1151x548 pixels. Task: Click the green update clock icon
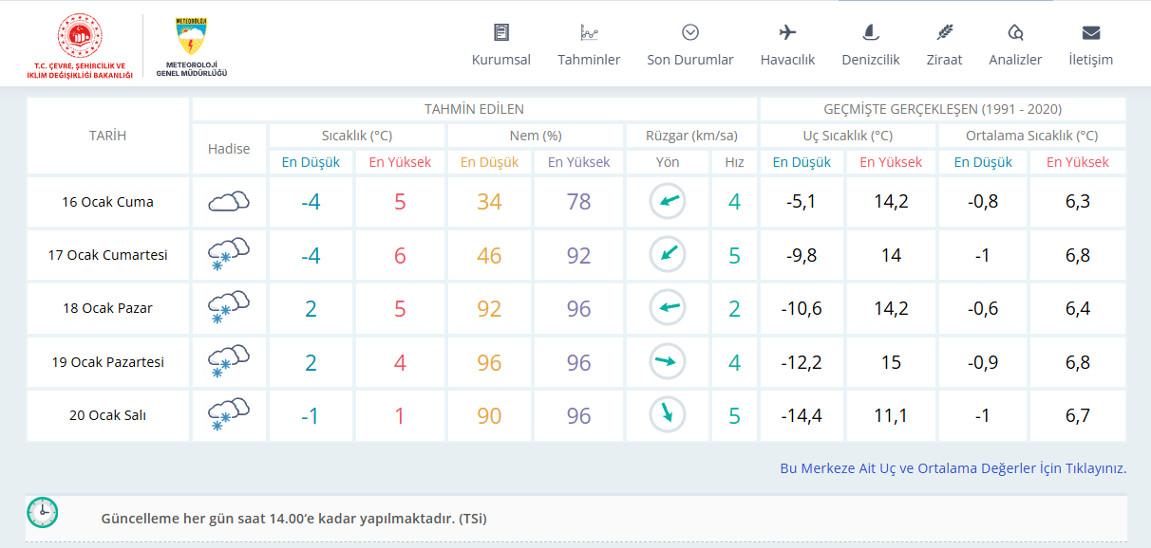point(43,513)
